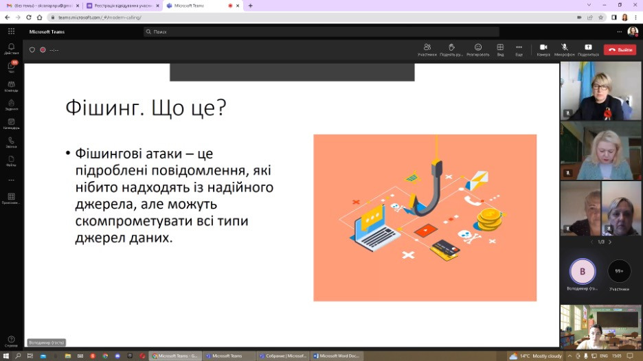The height and width of the screenshot is (361, 643).
Task: Share content via Поделиться button
Action: [x=588, y=49]
